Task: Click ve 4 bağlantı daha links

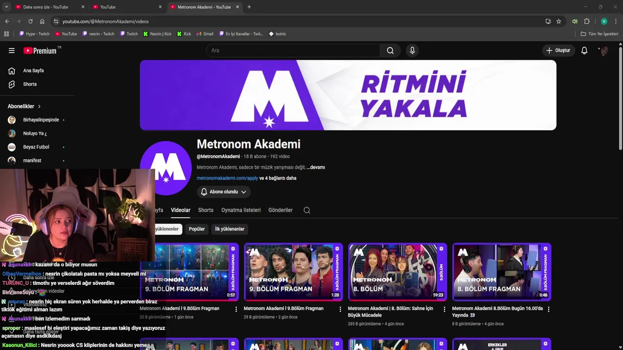Action: click(x=278, y=178)
